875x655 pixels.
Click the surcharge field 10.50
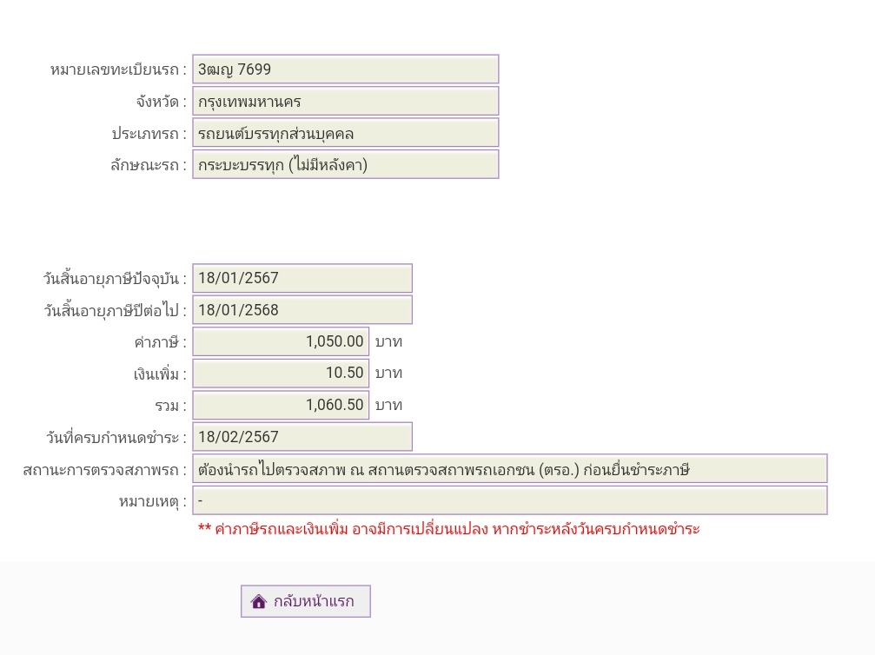tap(281, 373)
